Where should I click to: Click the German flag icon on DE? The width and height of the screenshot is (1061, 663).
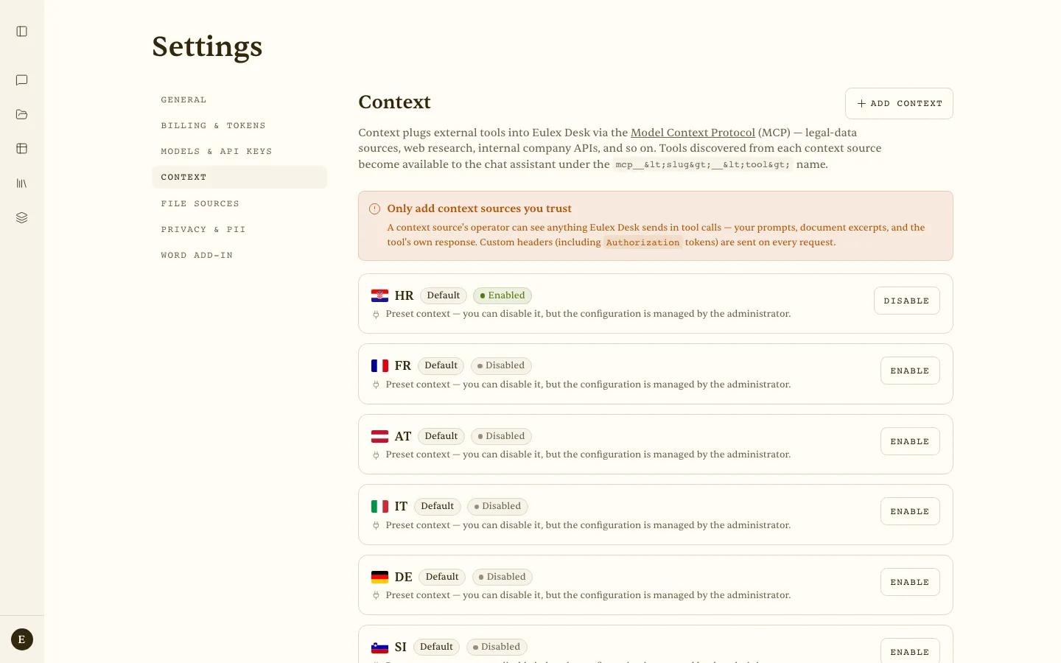point(379,577)
